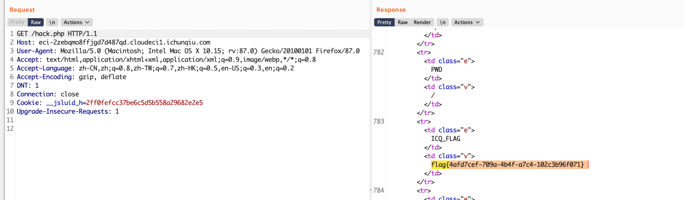Click the Response panel title
This screenshot has width=684, height=200.
pyautogui.click(x=391, y=10)
